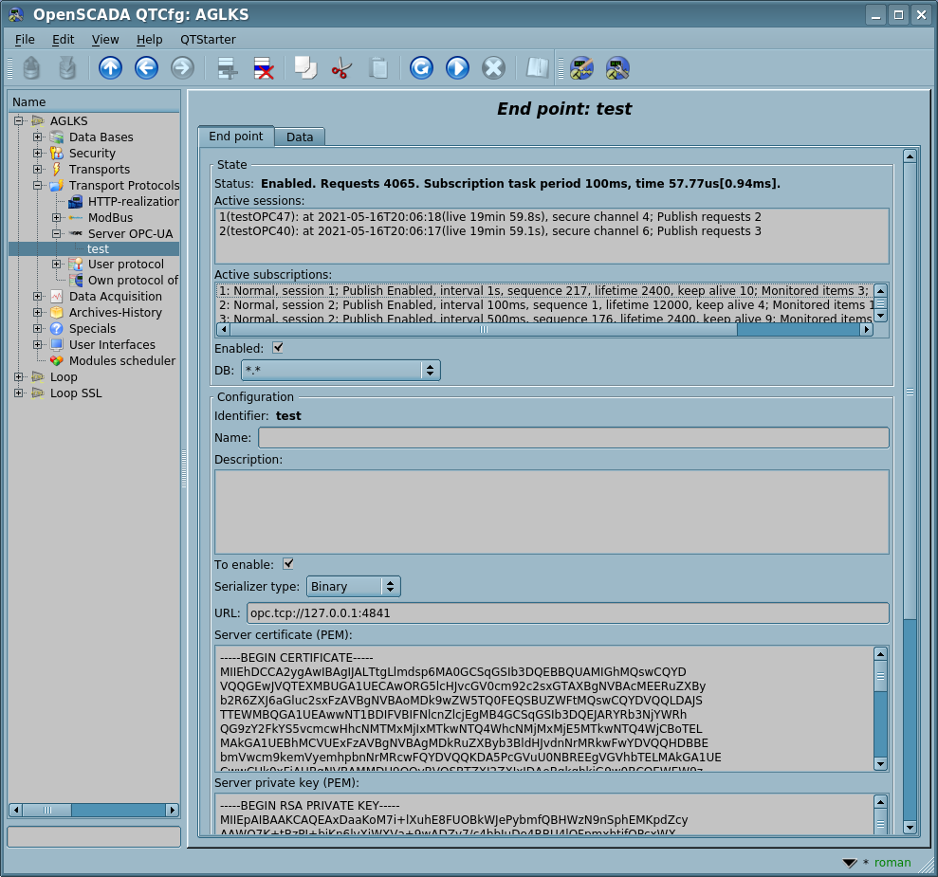The width and height of the screenshot is (938, 877).
Task: Open the QTStarter menu
Action: (x=208, y=40)
